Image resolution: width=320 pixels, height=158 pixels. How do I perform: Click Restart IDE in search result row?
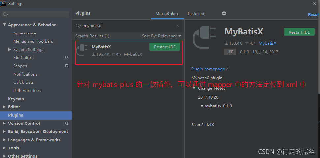165,47
